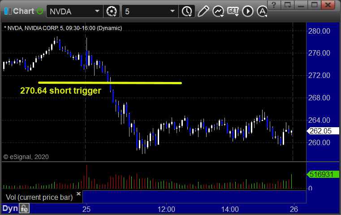
Task: Click the 280.00 price axis label
Action: click(319, 31)
